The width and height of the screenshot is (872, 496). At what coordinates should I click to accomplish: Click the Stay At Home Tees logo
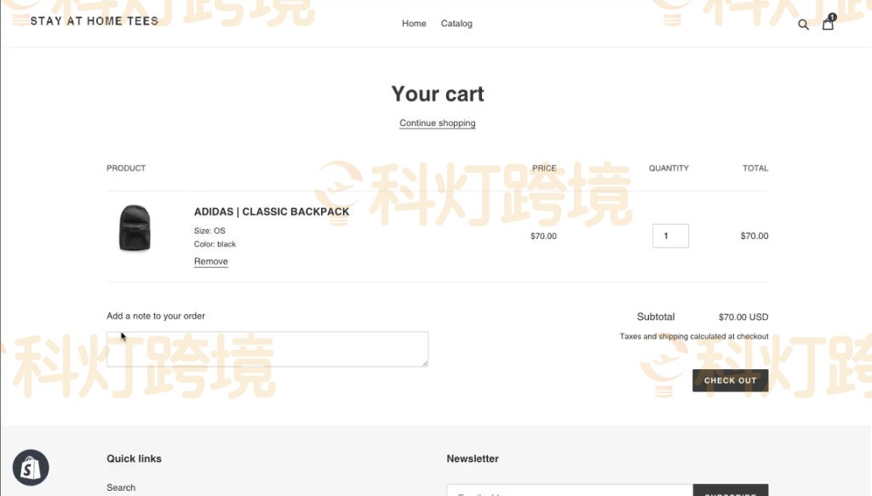tap(95, 21)
